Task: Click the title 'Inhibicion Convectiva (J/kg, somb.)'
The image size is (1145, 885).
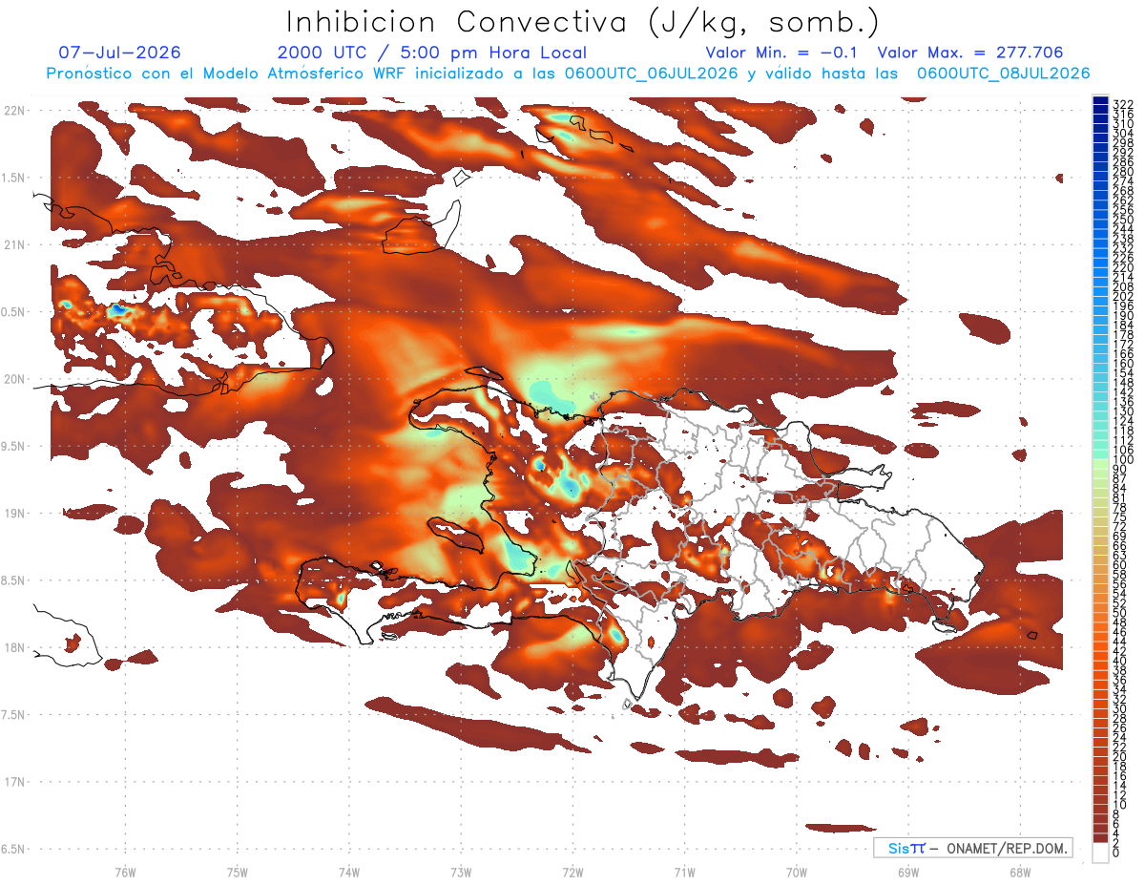Action: coord(582,22)
